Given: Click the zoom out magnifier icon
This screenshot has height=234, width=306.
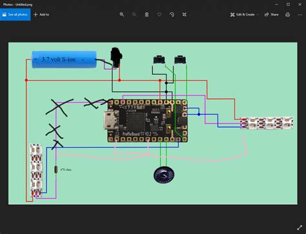Looking at the screenshot, I should (134, 14).
